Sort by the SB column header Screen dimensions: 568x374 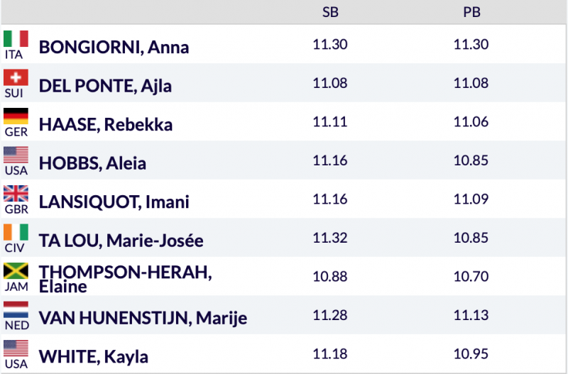coord(329,12)
